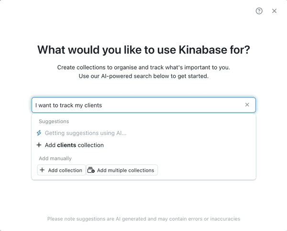Click the Add multiple collections button
The width and height of the screenshot is (287, 231).
pos(121,170)
